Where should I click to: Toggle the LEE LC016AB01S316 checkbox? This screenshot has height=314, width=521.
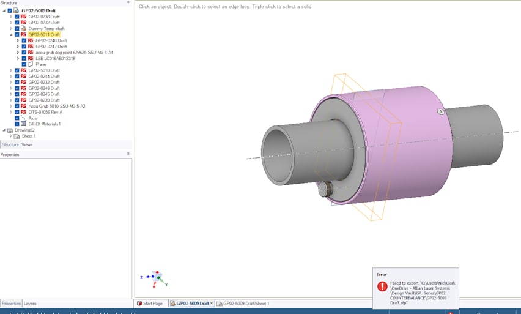pos(24,59)
